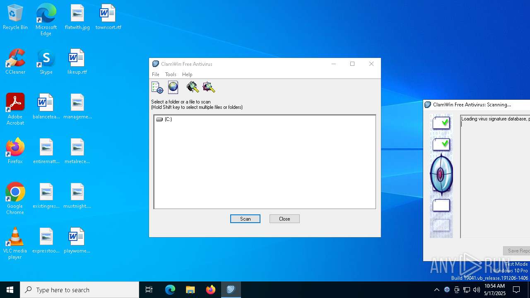This screenshot has width=530, height=298.
Task: Open the clock showing 10:54 AM
Action: (495, 290)
